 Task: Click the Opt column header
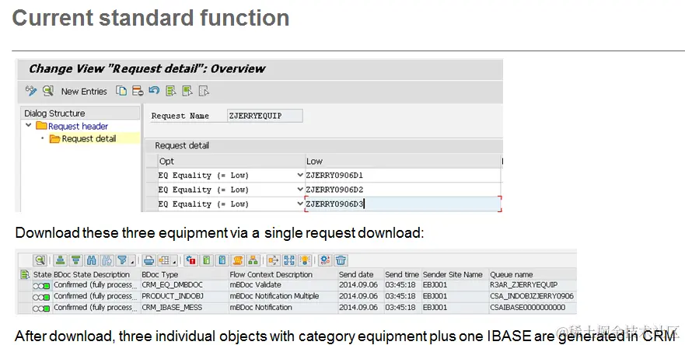coord(231,161)
